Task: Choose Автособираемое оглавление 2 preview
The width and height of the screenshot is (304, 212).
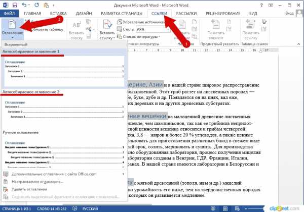Action: tap(64, 109)
